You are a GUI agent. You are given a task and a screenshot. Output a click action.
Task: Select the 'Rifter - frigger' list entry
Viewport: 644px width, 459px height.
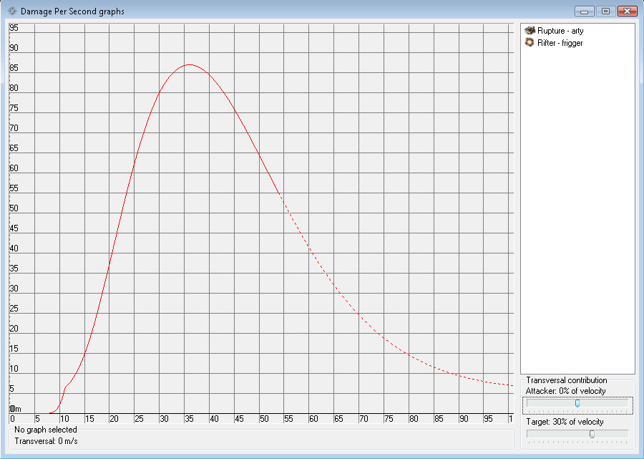click(560, 43)
